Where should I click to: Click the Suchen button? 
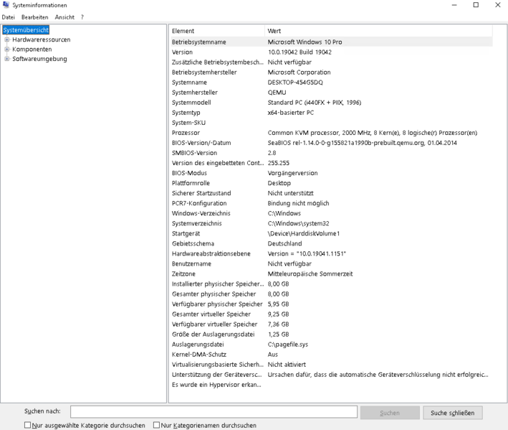(x=390, y=413)
